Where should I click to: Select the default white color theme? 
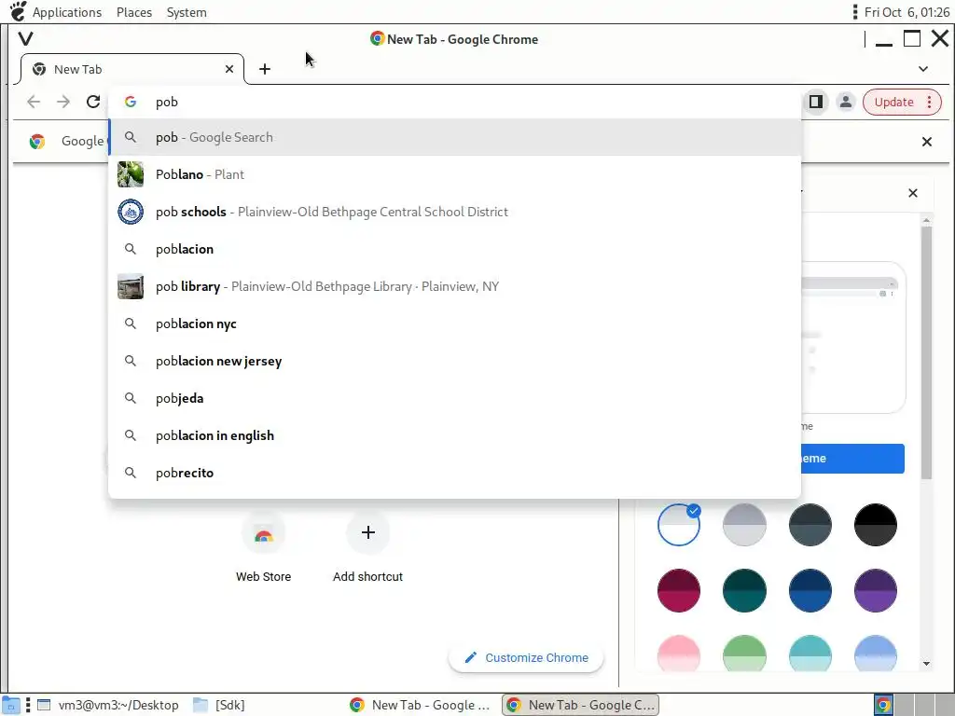[x=679, y=524]
